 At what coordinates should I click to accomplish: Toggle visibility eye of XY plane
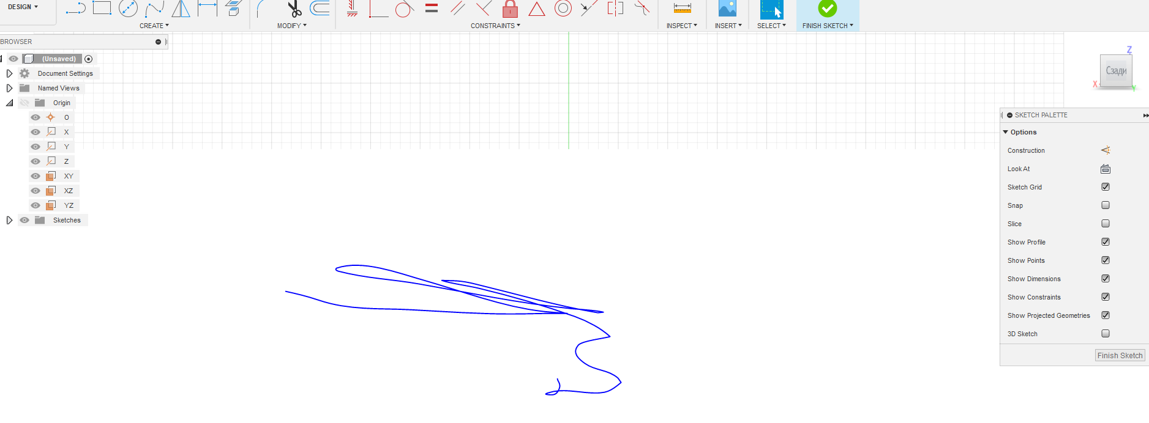pos(36,176)
